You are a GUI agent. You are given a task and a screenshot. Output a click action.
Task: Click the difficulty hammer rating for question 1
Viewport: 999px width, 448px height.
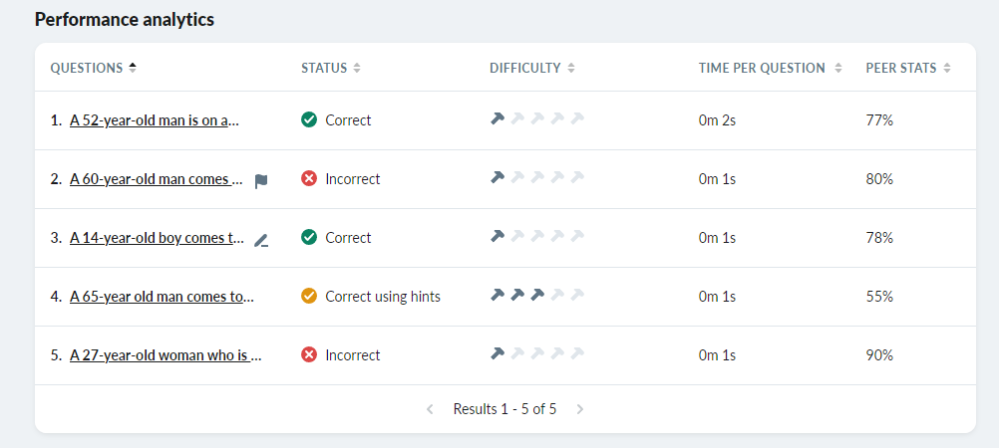(x=536, y=119)
